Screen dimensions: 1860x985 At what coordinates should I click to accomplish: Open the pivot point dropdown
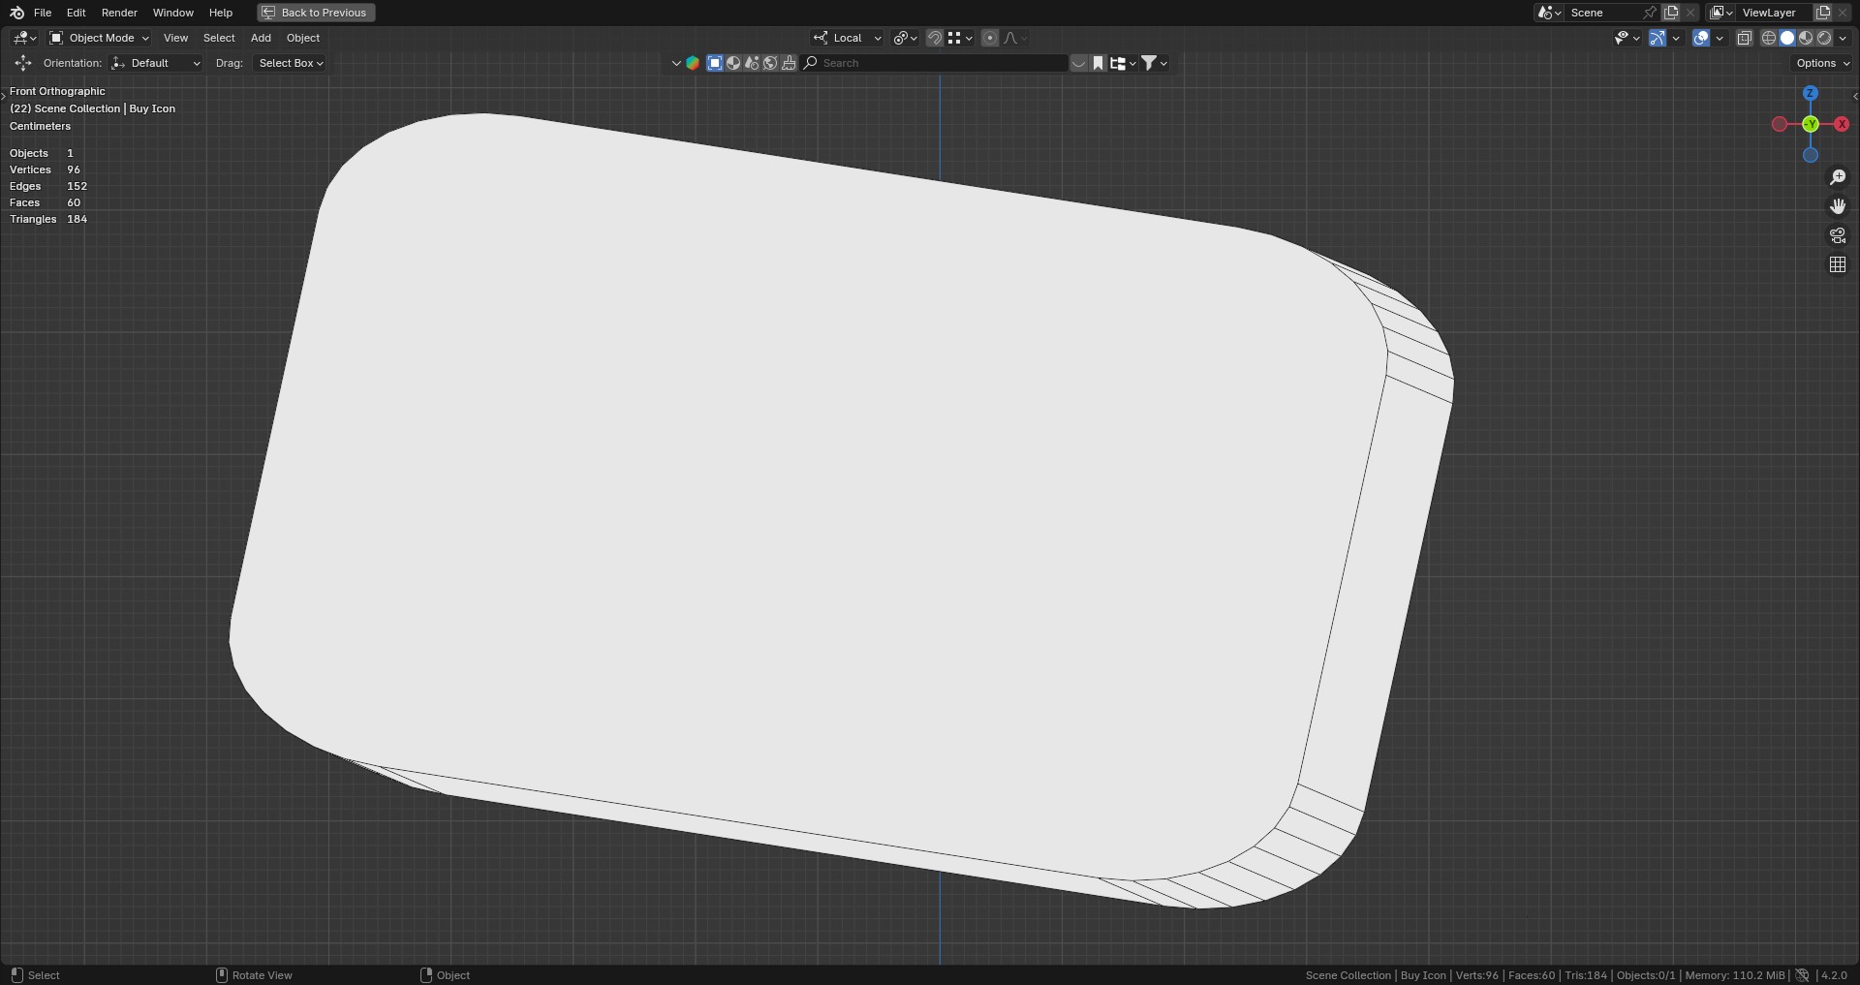click(x=906, y=38)
